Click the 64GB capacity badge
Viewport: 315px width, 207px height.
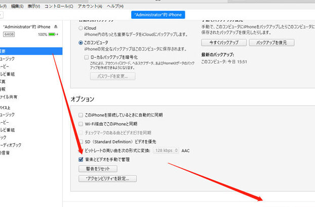point(9,34)
